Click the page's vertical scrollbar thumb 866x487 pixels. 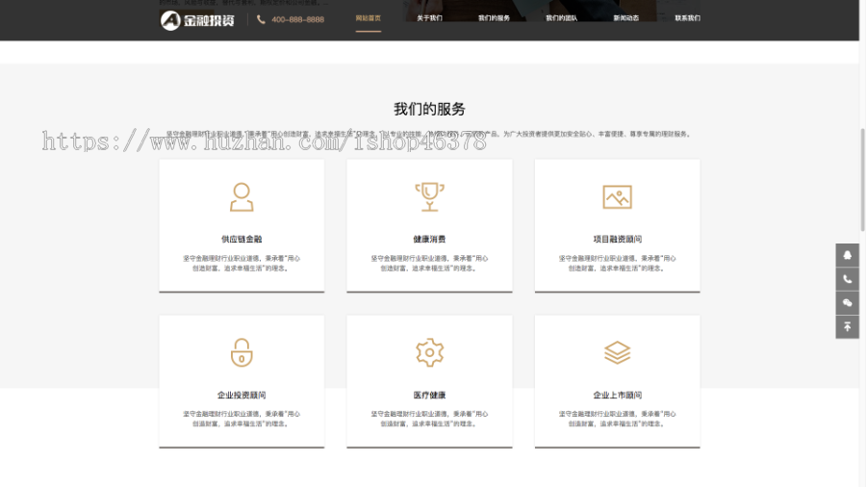(x=863, y=179)
